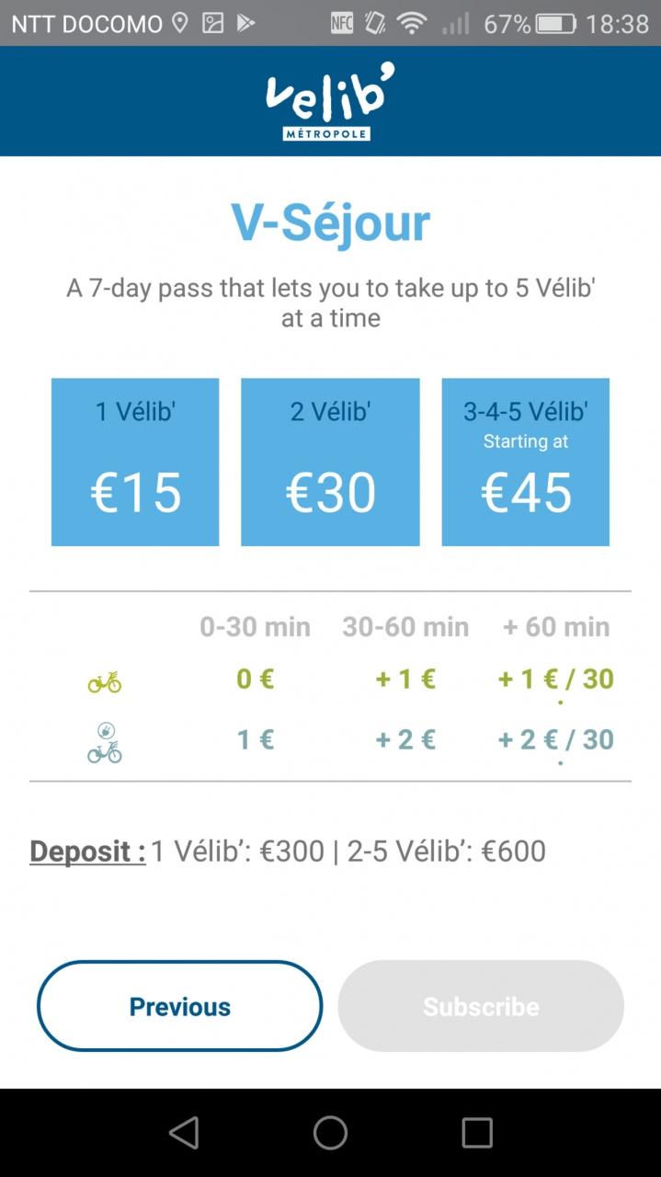Tap the + 60 min column header
Viewport: 661px width, 1177px height.
[x=556, y=627]
